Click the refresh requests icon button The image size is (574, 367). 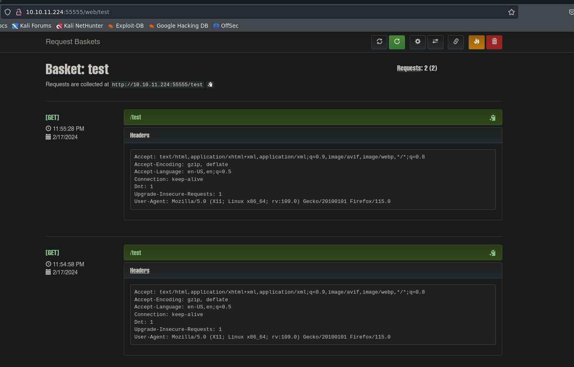pyautogui.click(x=379, y=42)
